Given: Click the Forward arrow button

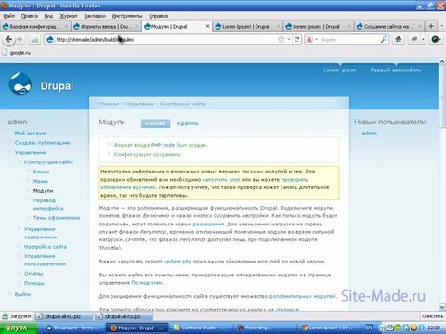Looking at the screenshot, I should pyautogui.click(x=20, y=40).
